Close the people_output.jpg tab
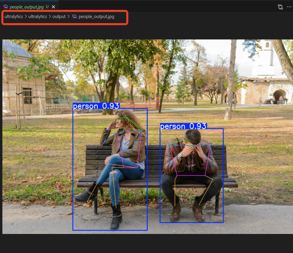The width and height of the screenshot is (293, 253). (53, 7)
